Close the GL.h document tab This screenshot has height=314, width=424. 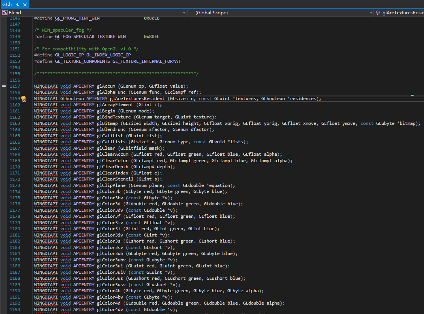tap(24, 5)
